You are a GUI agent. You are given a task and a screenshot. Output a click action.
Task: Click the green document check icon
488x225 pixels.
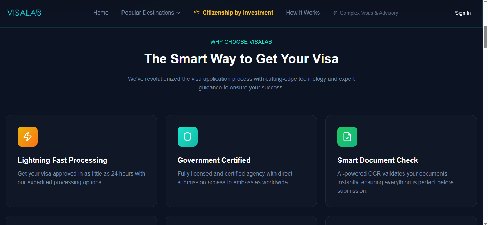click(347, 137)
